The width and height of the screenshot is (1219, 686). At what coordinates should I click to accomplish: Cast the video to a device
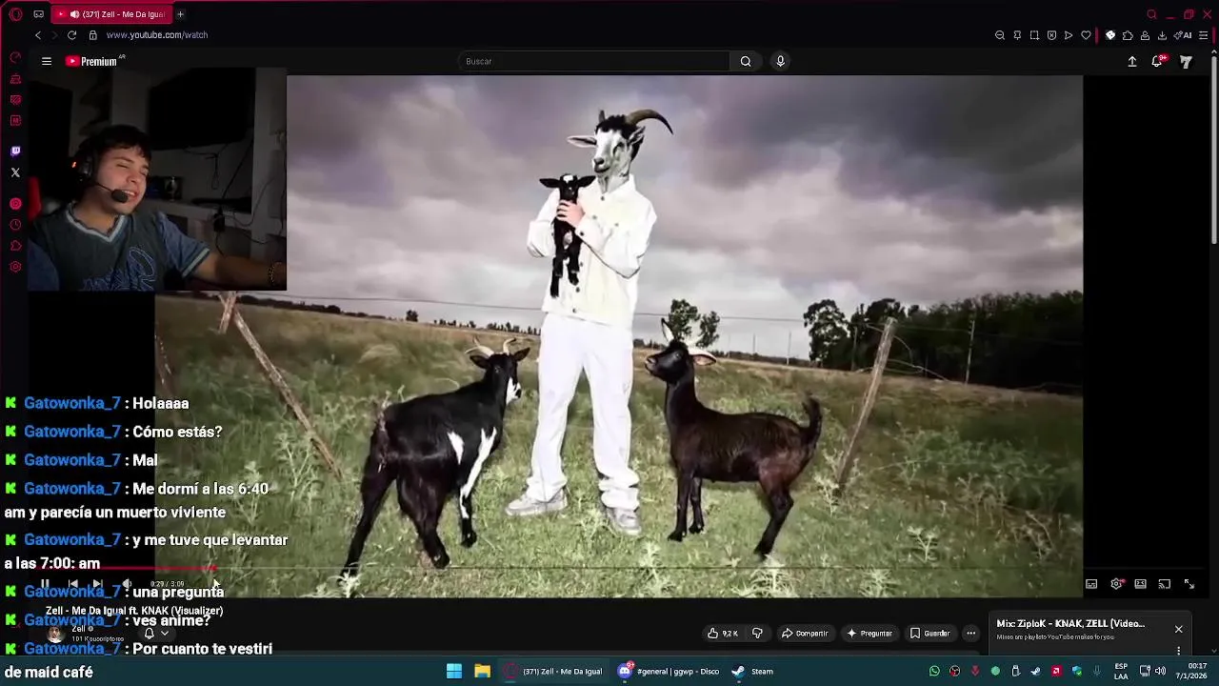(x=1165, y=584)
